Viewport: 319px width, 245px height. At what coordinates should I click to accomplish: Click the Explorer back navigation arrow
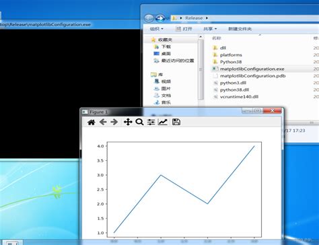coord(149,18)
